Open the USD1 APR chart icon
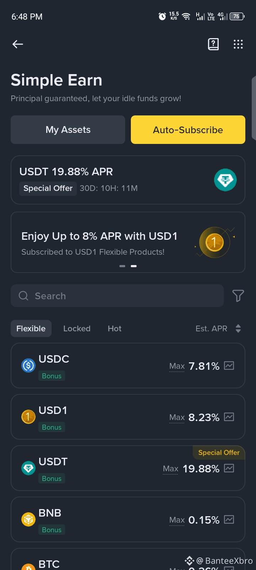The width and height of the screenshot is (256, 570). click(229, 417)
